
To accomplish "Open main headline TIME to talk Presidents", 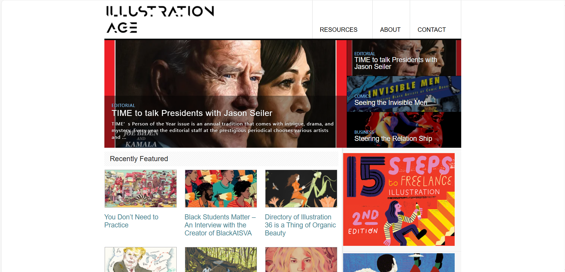I will tap(192, 113).
